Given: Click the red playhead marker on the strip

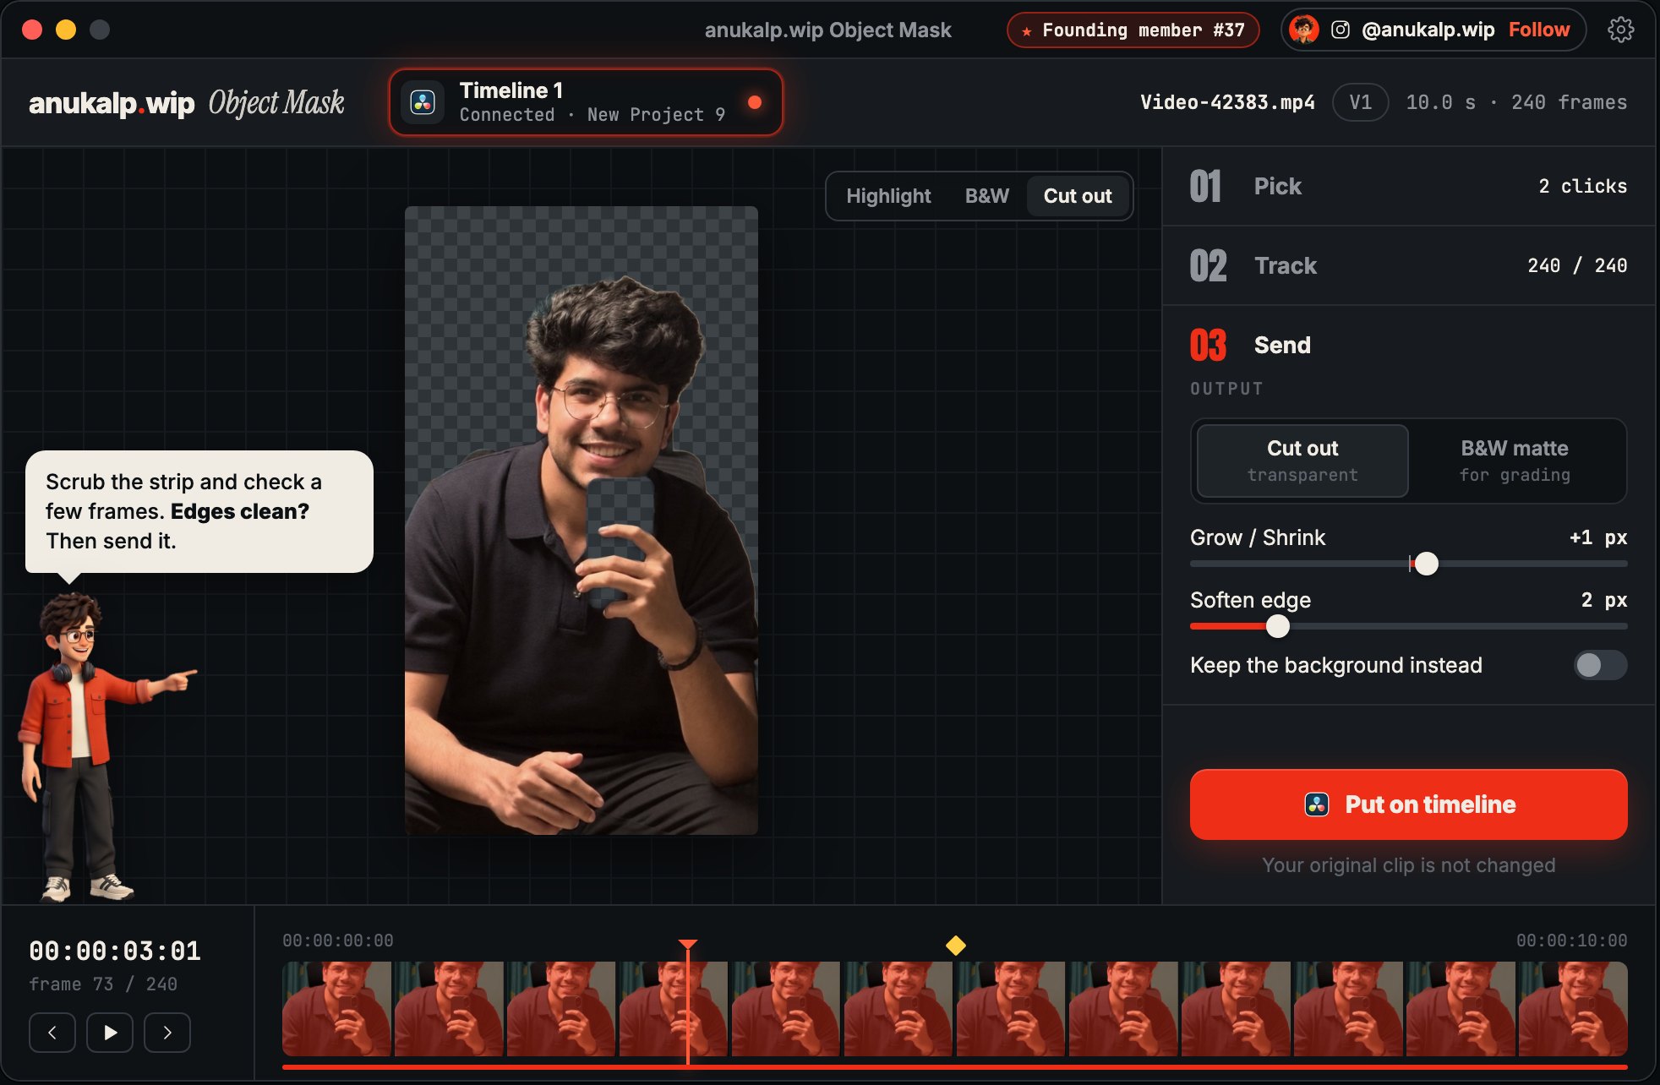Looking at the screenshot, I should pyautogui.click(x=688, y=945).
